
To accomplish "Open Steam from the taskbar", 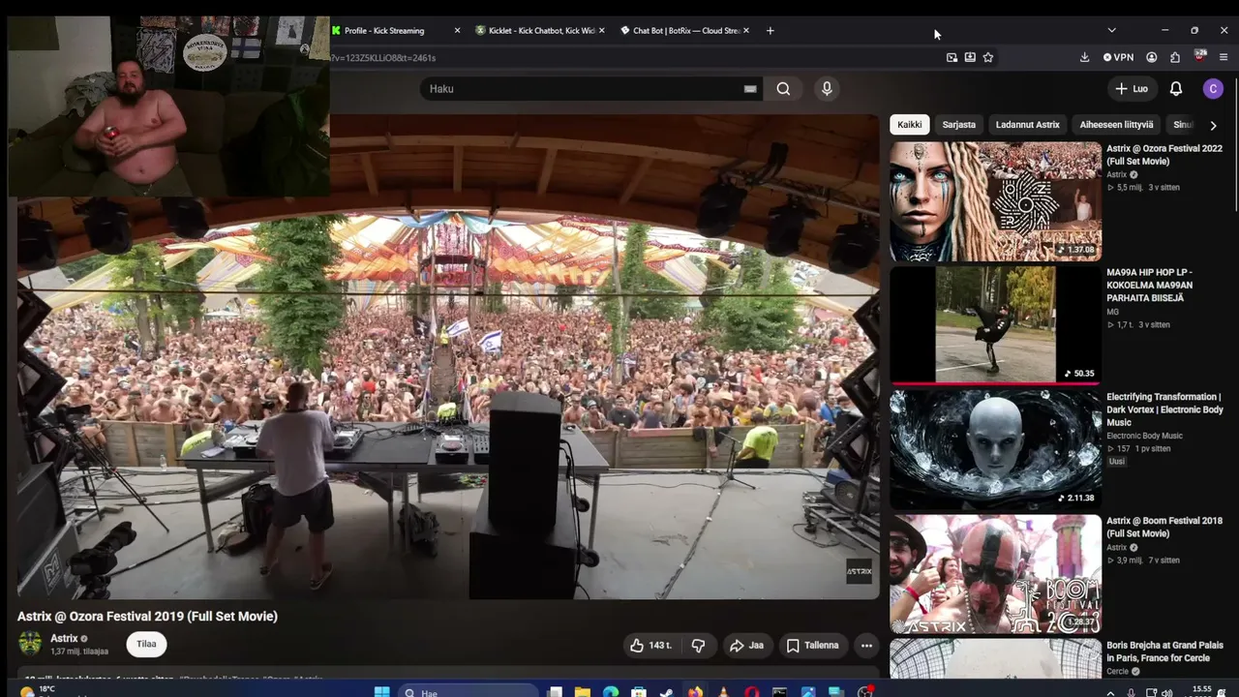I will coord(667,692).
